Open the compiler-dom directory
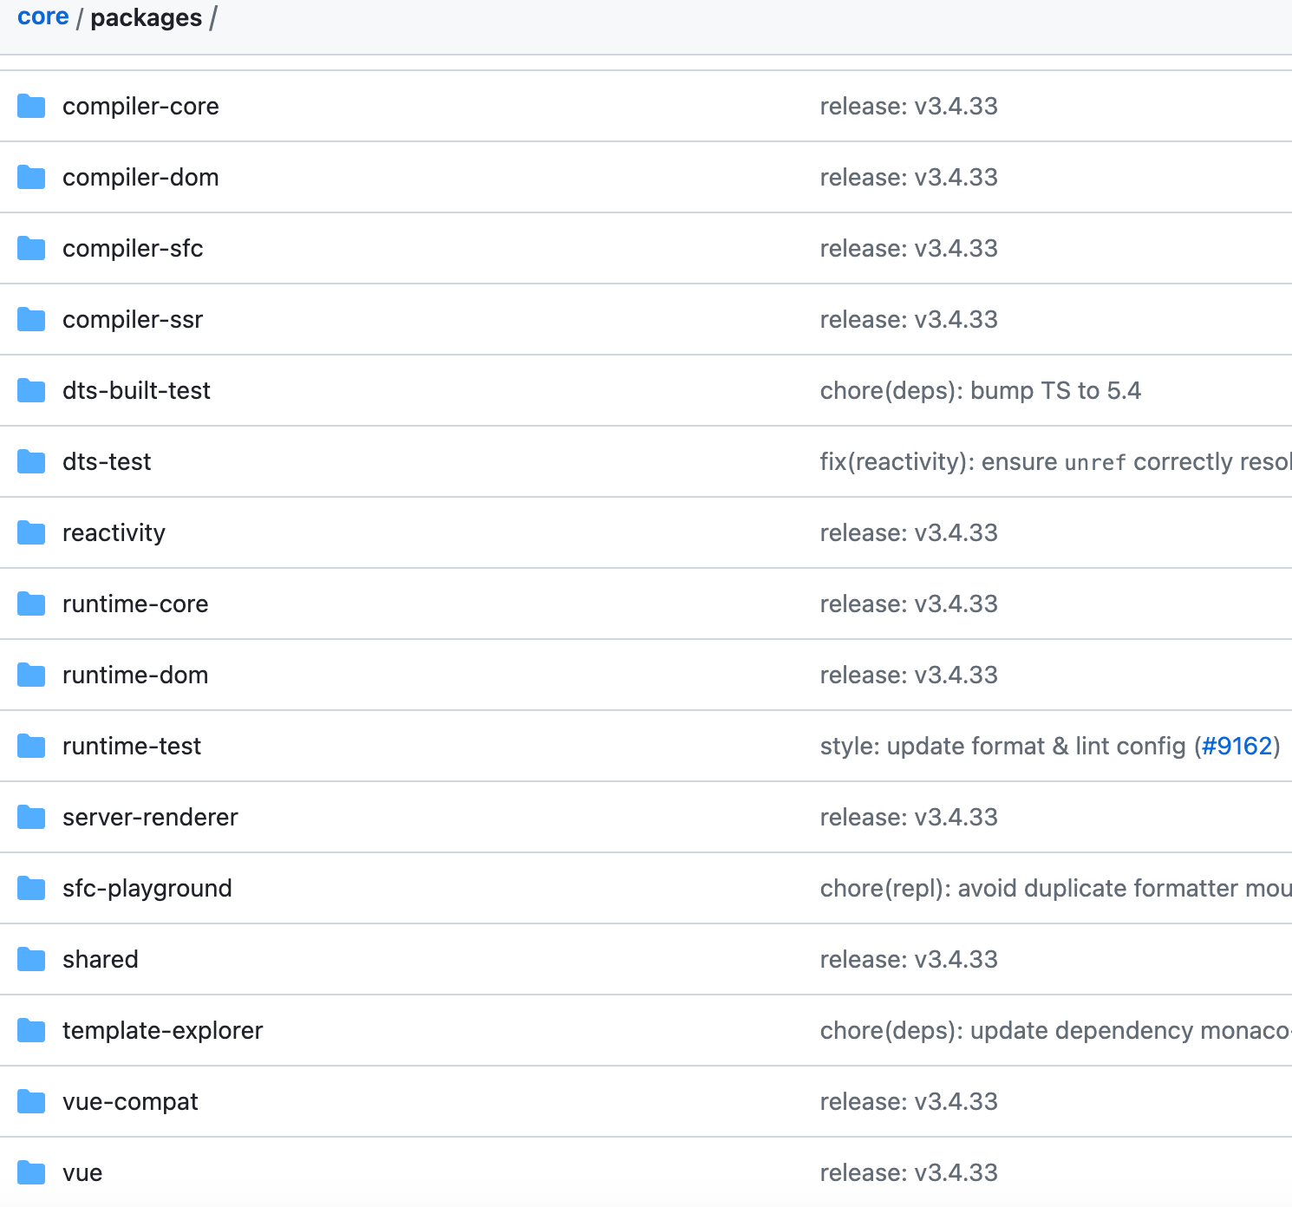 click(x=140, y=178)
